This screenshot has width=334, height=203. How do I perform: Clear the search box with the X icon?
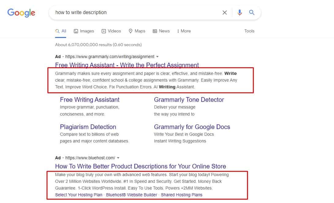(224, 13)
